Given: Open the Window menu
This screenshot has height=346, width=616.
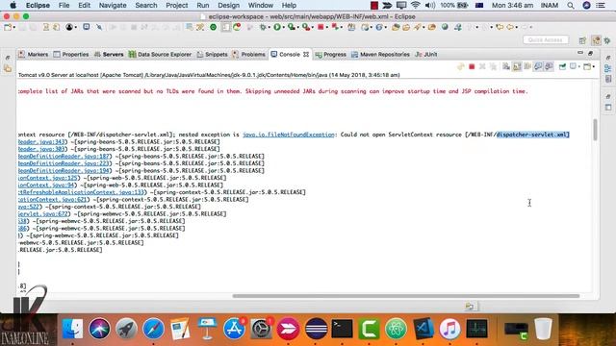Looking at the screenshot, I should pyautogui.click(x=261, y=5).
